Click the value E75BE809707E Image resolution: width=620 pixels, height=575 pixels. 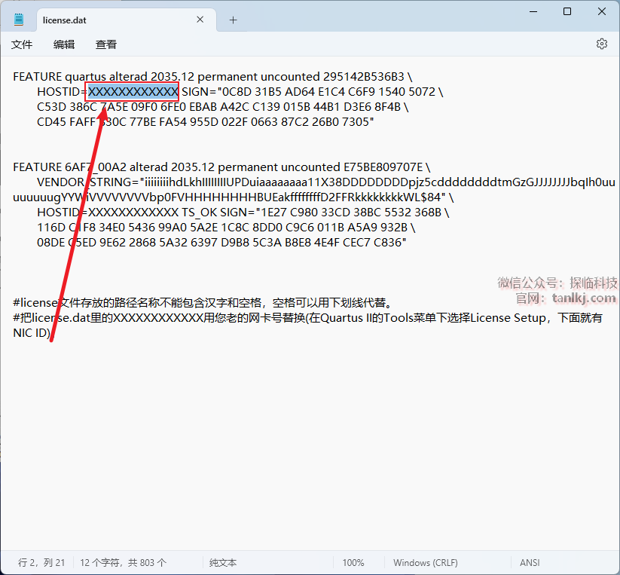383,167
